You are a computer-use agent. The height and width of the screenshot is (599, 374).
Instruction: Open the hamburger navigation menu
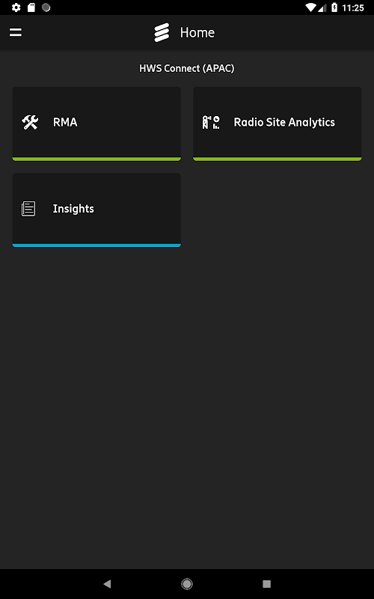(x=16, y=32)
